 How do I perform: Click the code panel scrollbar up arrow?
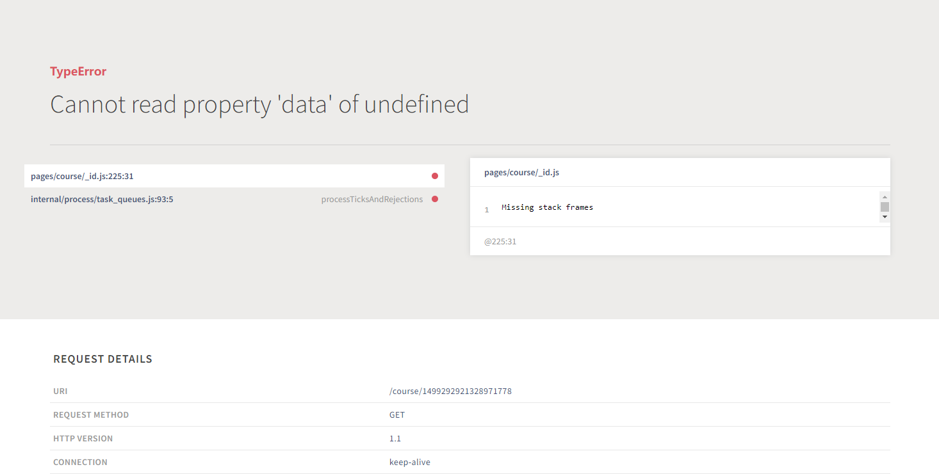coord(885,196)
